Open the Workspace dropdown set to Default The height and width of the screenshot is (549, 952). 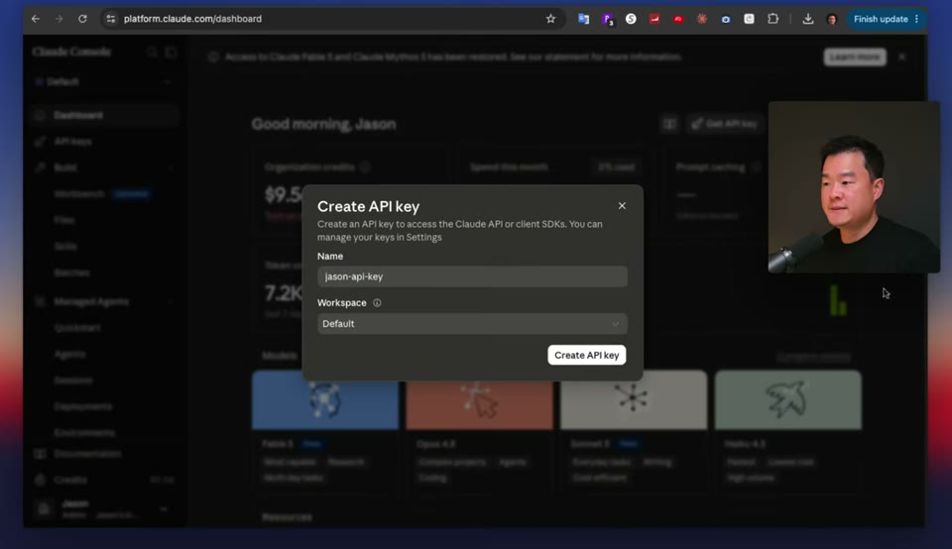[x=472, y=323]
